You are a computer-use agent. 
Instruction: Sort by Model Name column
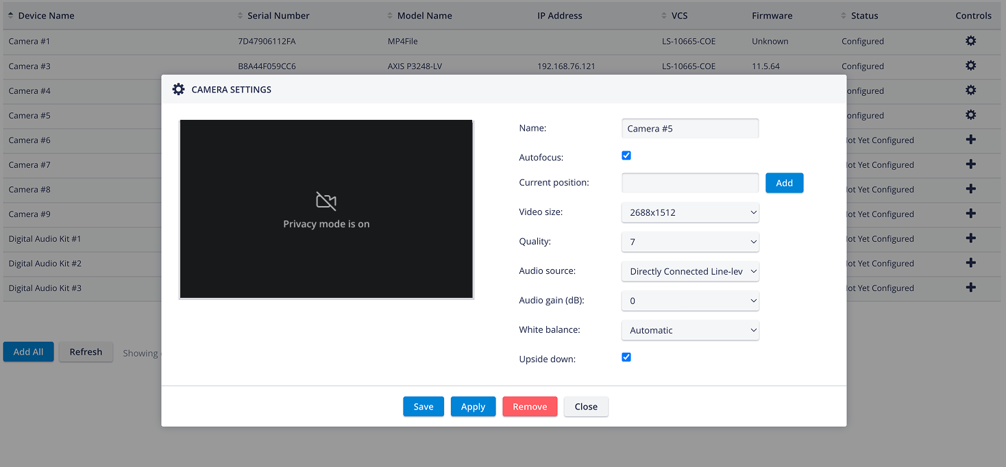[x=420, y=15]
